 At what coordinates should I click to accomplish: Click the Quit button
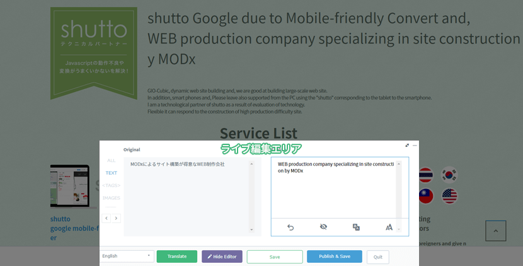point(378,257)
